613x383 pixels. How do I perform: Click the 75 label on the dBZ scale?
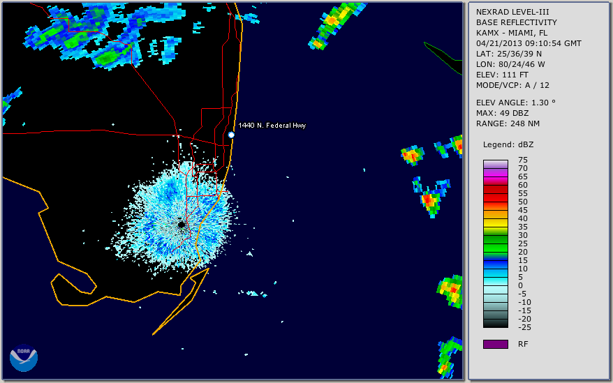523,160
